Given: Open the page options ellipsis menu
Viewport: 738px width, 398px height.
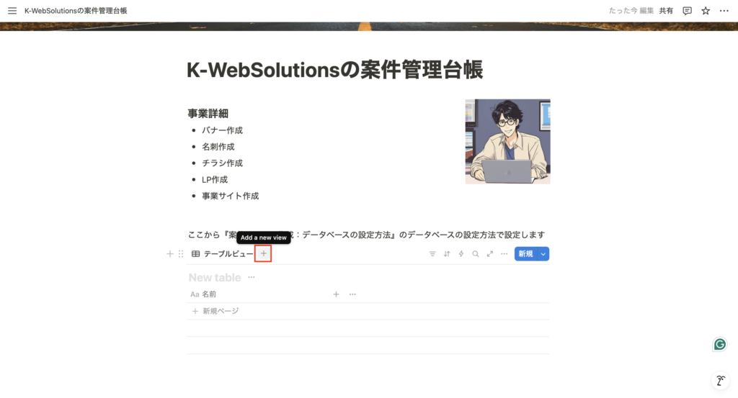Looking at the screenshot, I should pyautogui.click(x=724, y=10).
